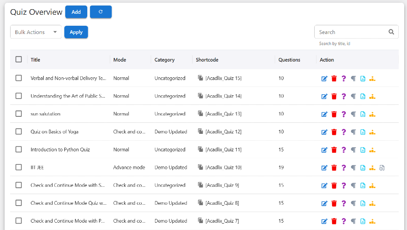Copy shortcode Acadlix_Quiz 7 icon

click(x=200, y=220)
